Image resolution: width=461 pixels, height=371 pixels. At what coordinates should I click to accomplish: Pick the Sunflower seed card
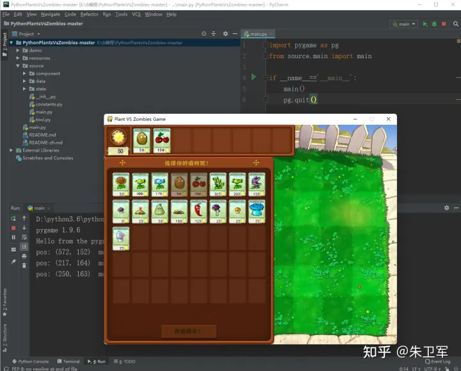[x=121, y=184]
